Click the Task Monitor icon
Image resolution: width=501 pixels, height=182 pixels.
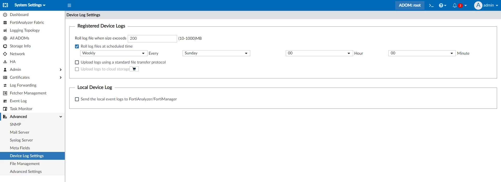click(5, 109)
